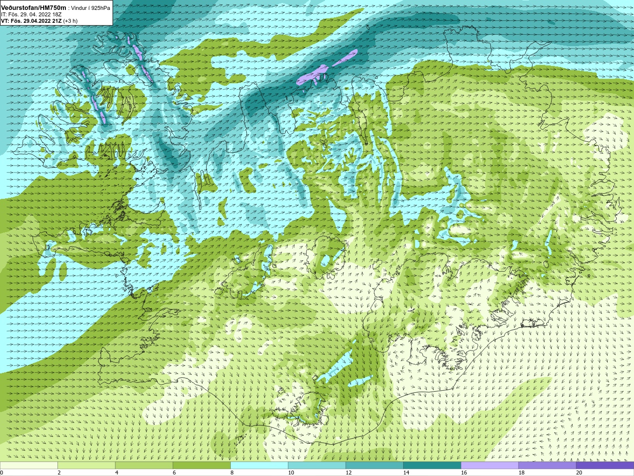Click the legend value '2'
The image size is (634, 476).
(59, 473)
